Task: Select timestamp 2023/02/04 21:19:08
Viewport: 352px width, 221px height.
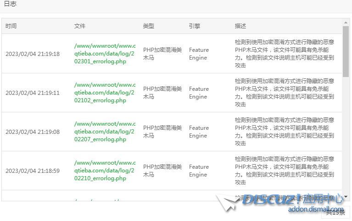Action: coord(33,132)
